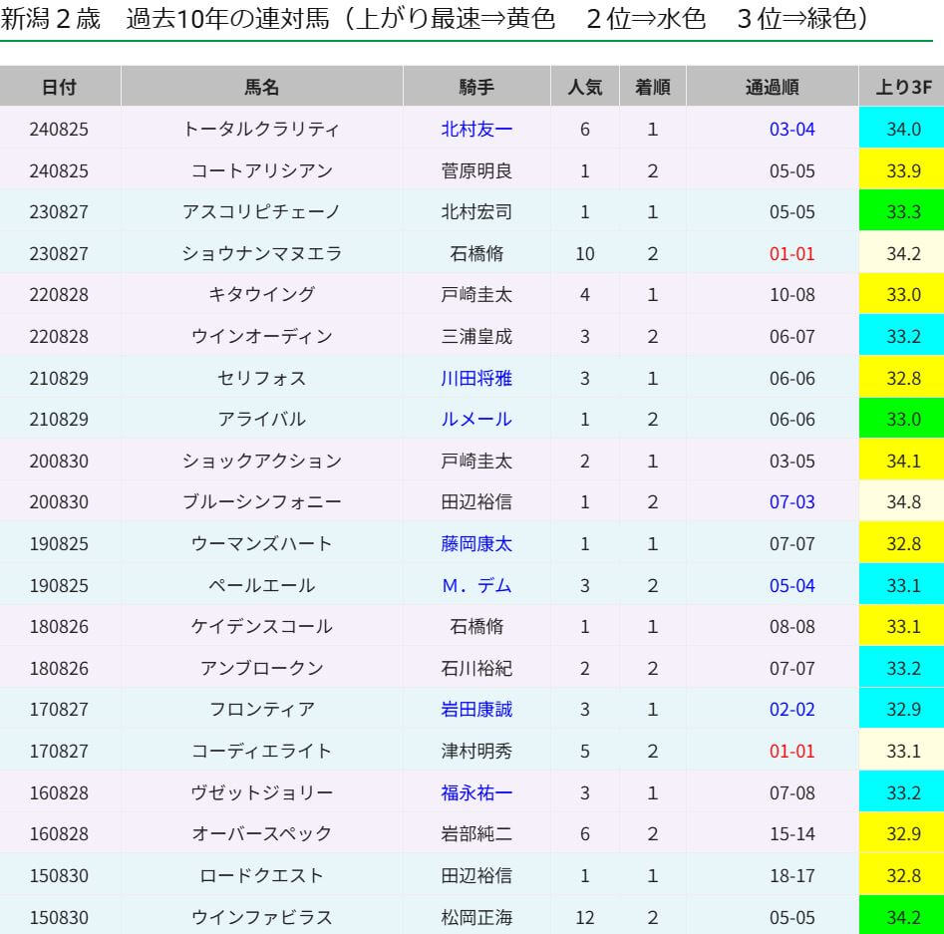Click the 人気 column header
The image size is (944, 934).
pyautogui.click(x=584, y=87)
